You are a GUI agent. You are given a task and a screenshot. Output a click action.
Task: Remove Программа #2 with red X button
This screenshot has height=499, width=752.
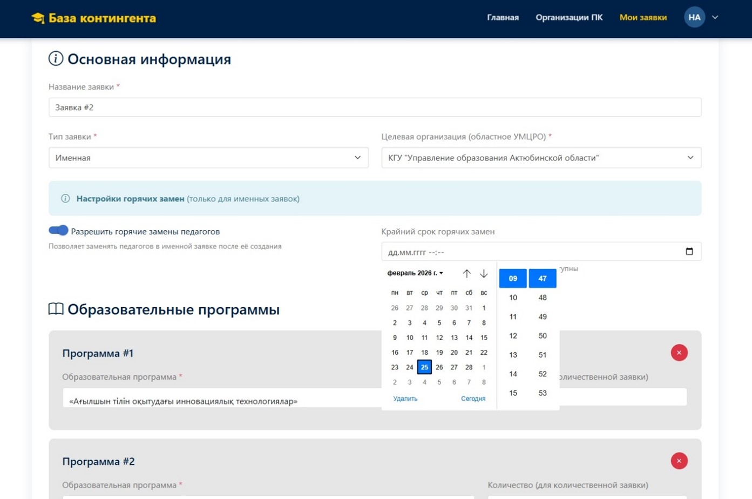click(679, 461)
